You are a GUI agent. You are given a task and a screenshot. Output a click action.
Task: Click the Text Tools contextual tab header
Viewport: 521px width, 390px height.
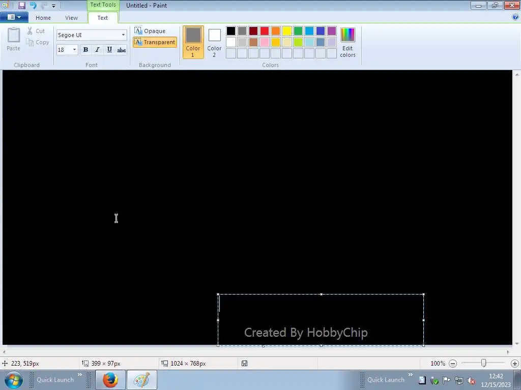103,5
